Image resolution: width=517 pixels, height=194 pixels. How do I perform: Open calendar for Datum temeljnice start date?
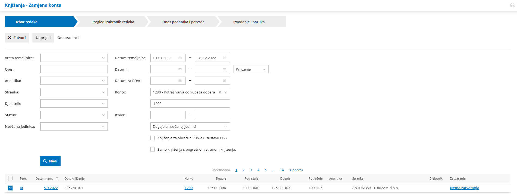[180, 58]
